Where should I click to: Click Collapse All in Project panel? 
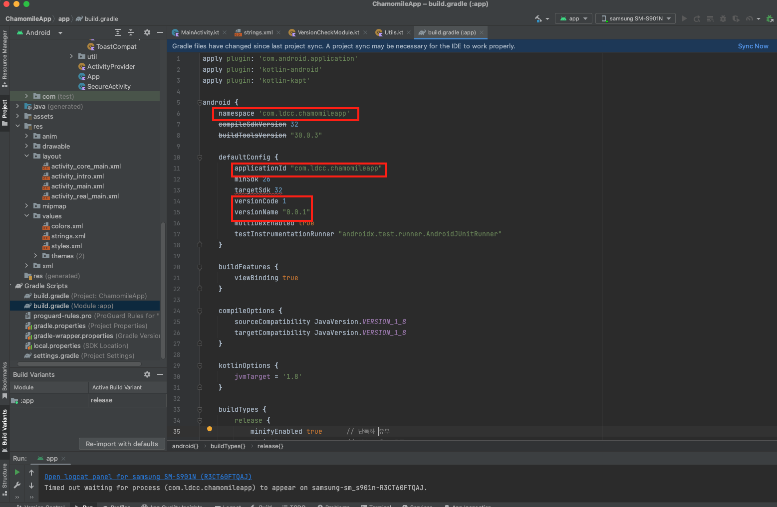[x=131, y=32]
